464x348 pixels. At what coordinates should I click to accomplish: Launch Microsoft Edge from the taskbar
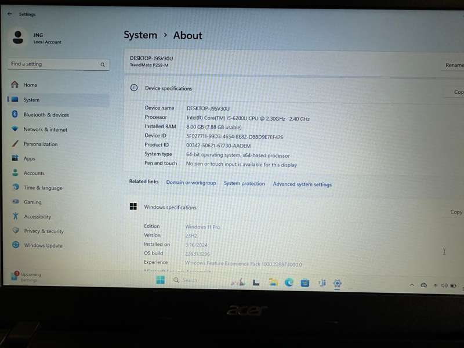289,282
